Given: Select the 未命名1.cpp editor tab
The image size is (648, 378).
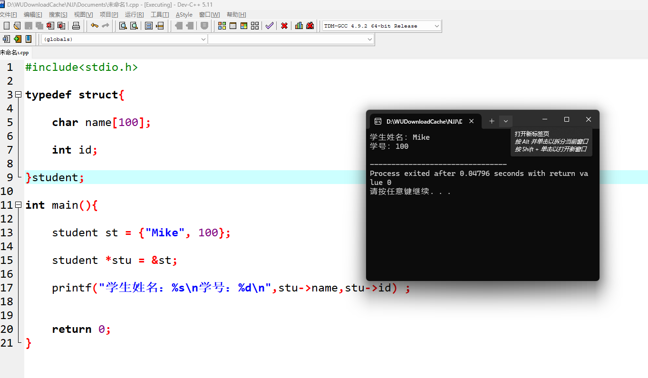Looking at the screenshot, I should [x=15, y=52].
